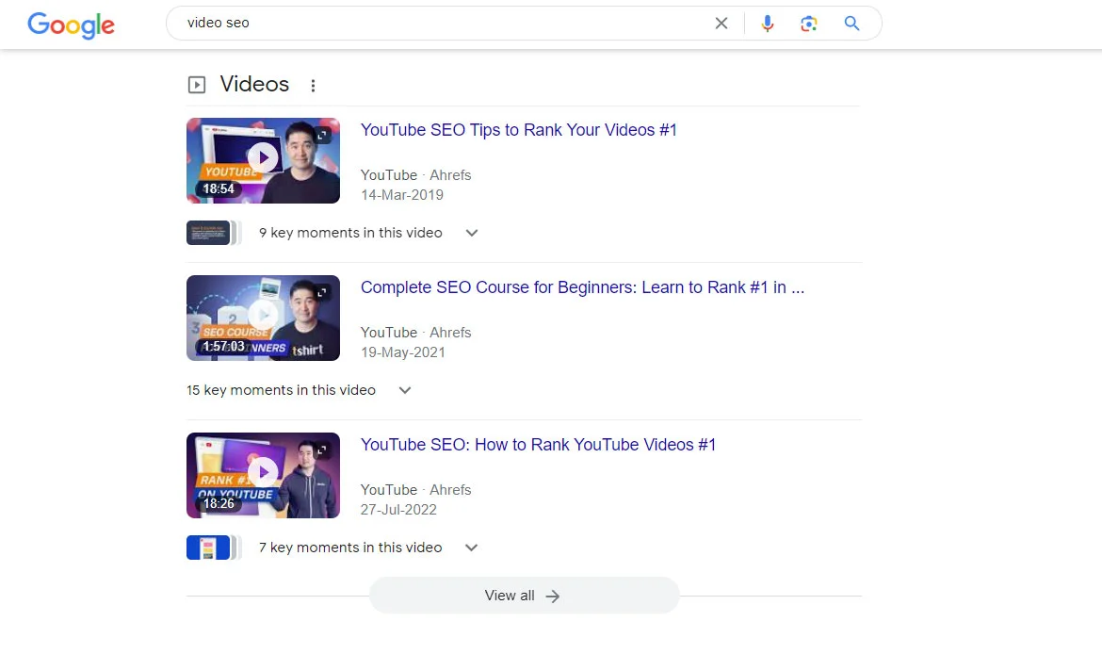The height and width of the screenshot is (654, 1102).
Task: Play the 1:57:03 SEO Course video thumbnail
Action: (263, 317)
